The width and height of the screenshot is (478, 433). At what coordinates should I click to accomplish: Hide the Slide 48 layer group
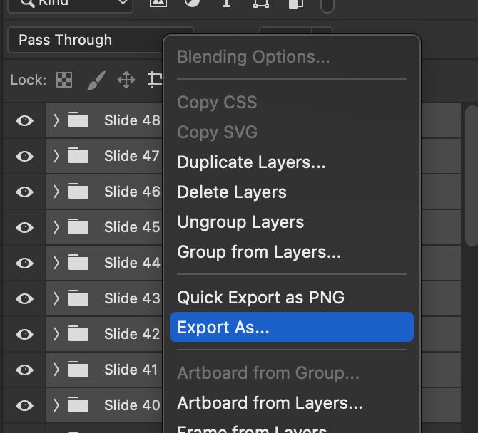pos(25,120)
